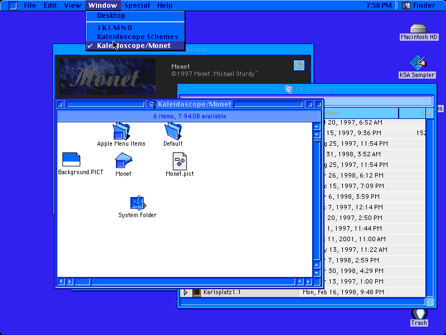The width and height of the screenshot is (446, 335).
Task: Click the date ending '6, 1998, 3:59 PM'
Action: tap(352, 197)
